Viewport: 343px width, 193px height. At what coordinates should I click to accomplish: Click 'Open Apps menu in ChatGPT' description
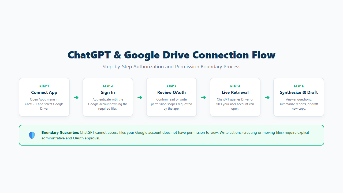click(x=44, y=104)
